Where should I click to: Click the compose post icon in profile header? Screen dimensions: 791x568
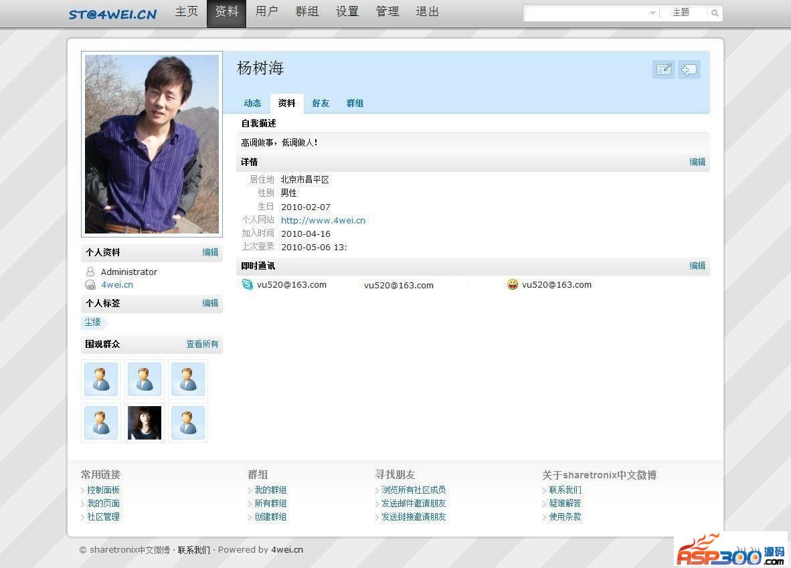(663, 70)
